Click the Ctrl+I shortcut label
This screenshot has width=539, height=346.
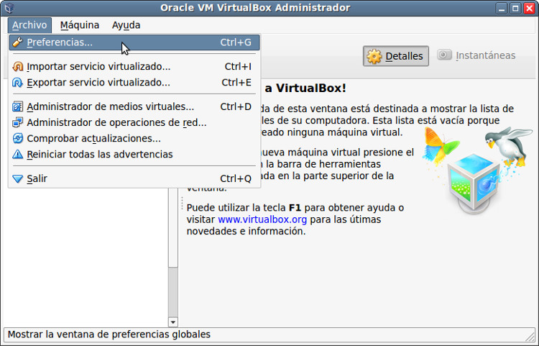point(238,66)
